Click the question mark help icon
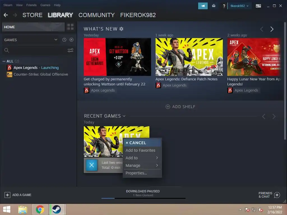 (224, 6)
